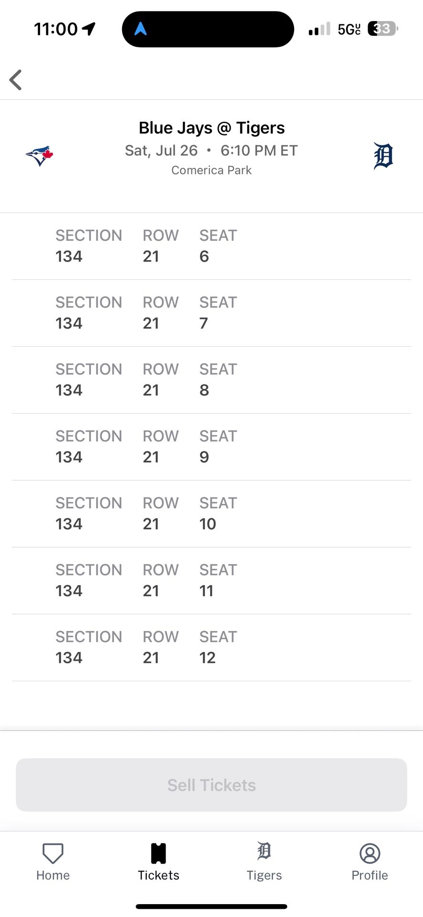Tap the Dynamic Island at top

[208, 29]
